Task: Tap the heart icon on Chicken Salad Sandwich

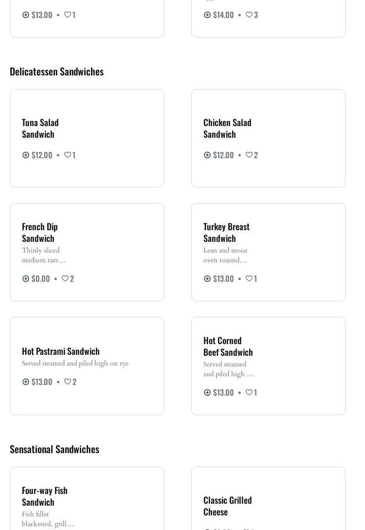Action: [x=249, y=155]
